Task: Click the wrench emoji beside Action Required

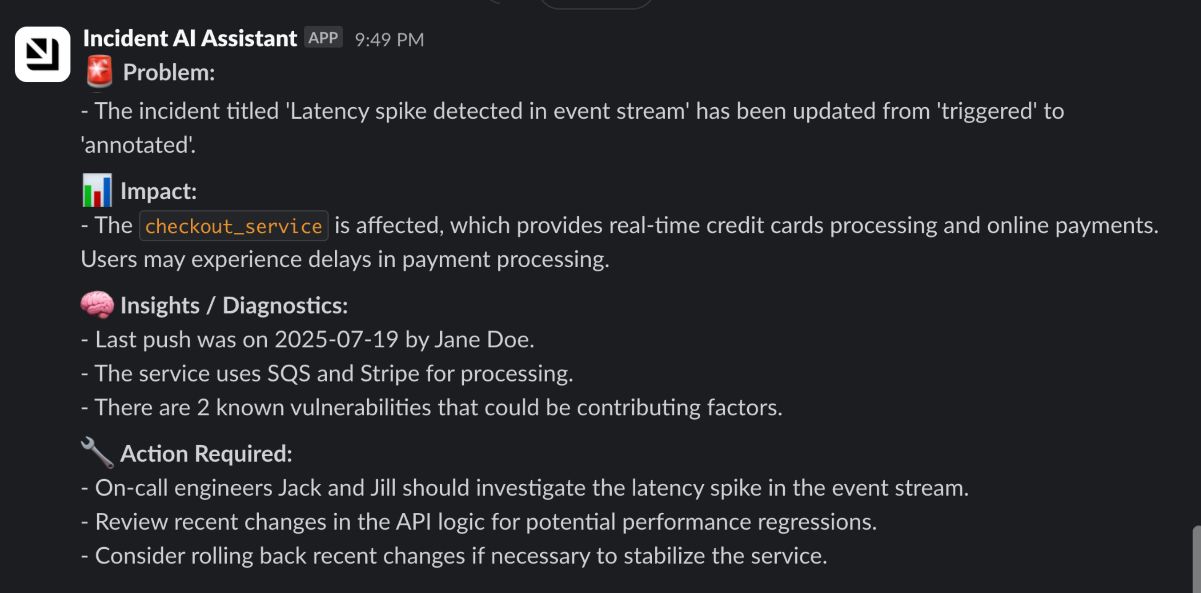Action: 97,452
